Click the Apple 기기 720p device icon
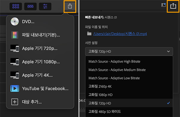Viewport: 180px width, 117px height. point(15,48)
